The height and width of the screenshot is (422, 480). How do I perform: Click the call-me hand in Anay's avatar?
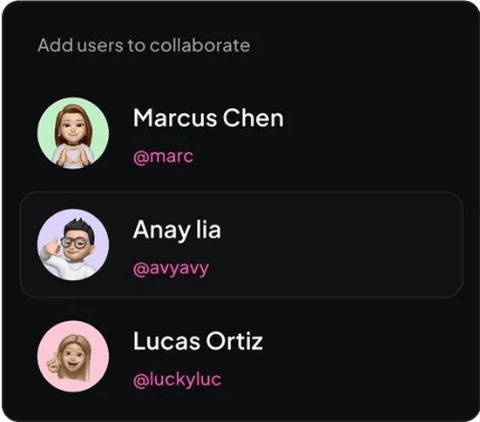point(50,246)
